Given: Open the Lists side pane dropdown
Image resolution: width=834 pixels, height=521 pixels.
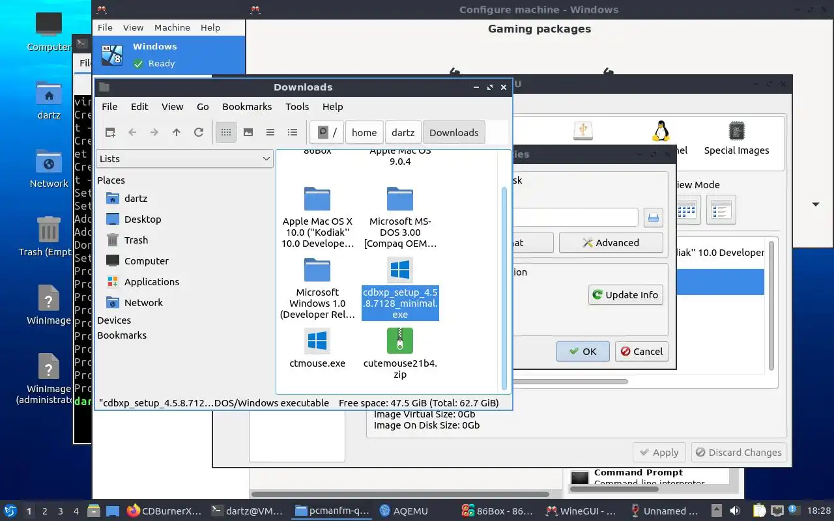Looking at the screenshot, I should tap(184, 158).
